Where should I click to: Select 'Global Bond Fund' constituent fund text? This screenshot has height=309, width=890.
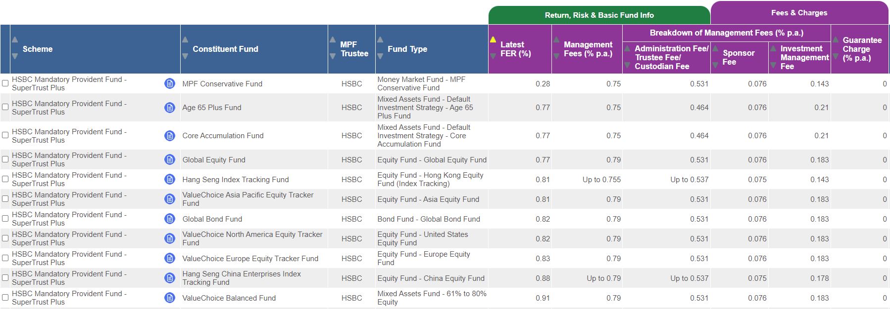212,219
